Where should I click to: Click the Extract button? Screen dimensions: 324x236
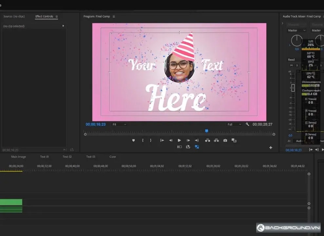[216, 140]
